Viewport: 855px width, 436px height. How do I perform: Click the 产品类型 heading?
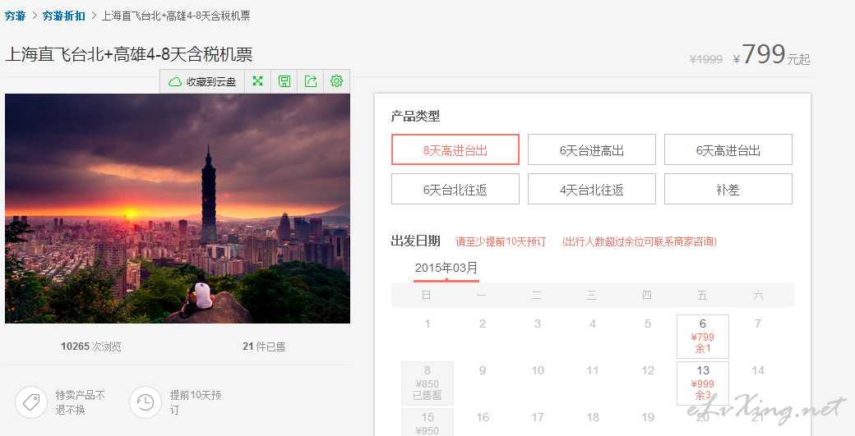(x=415, y=116)
